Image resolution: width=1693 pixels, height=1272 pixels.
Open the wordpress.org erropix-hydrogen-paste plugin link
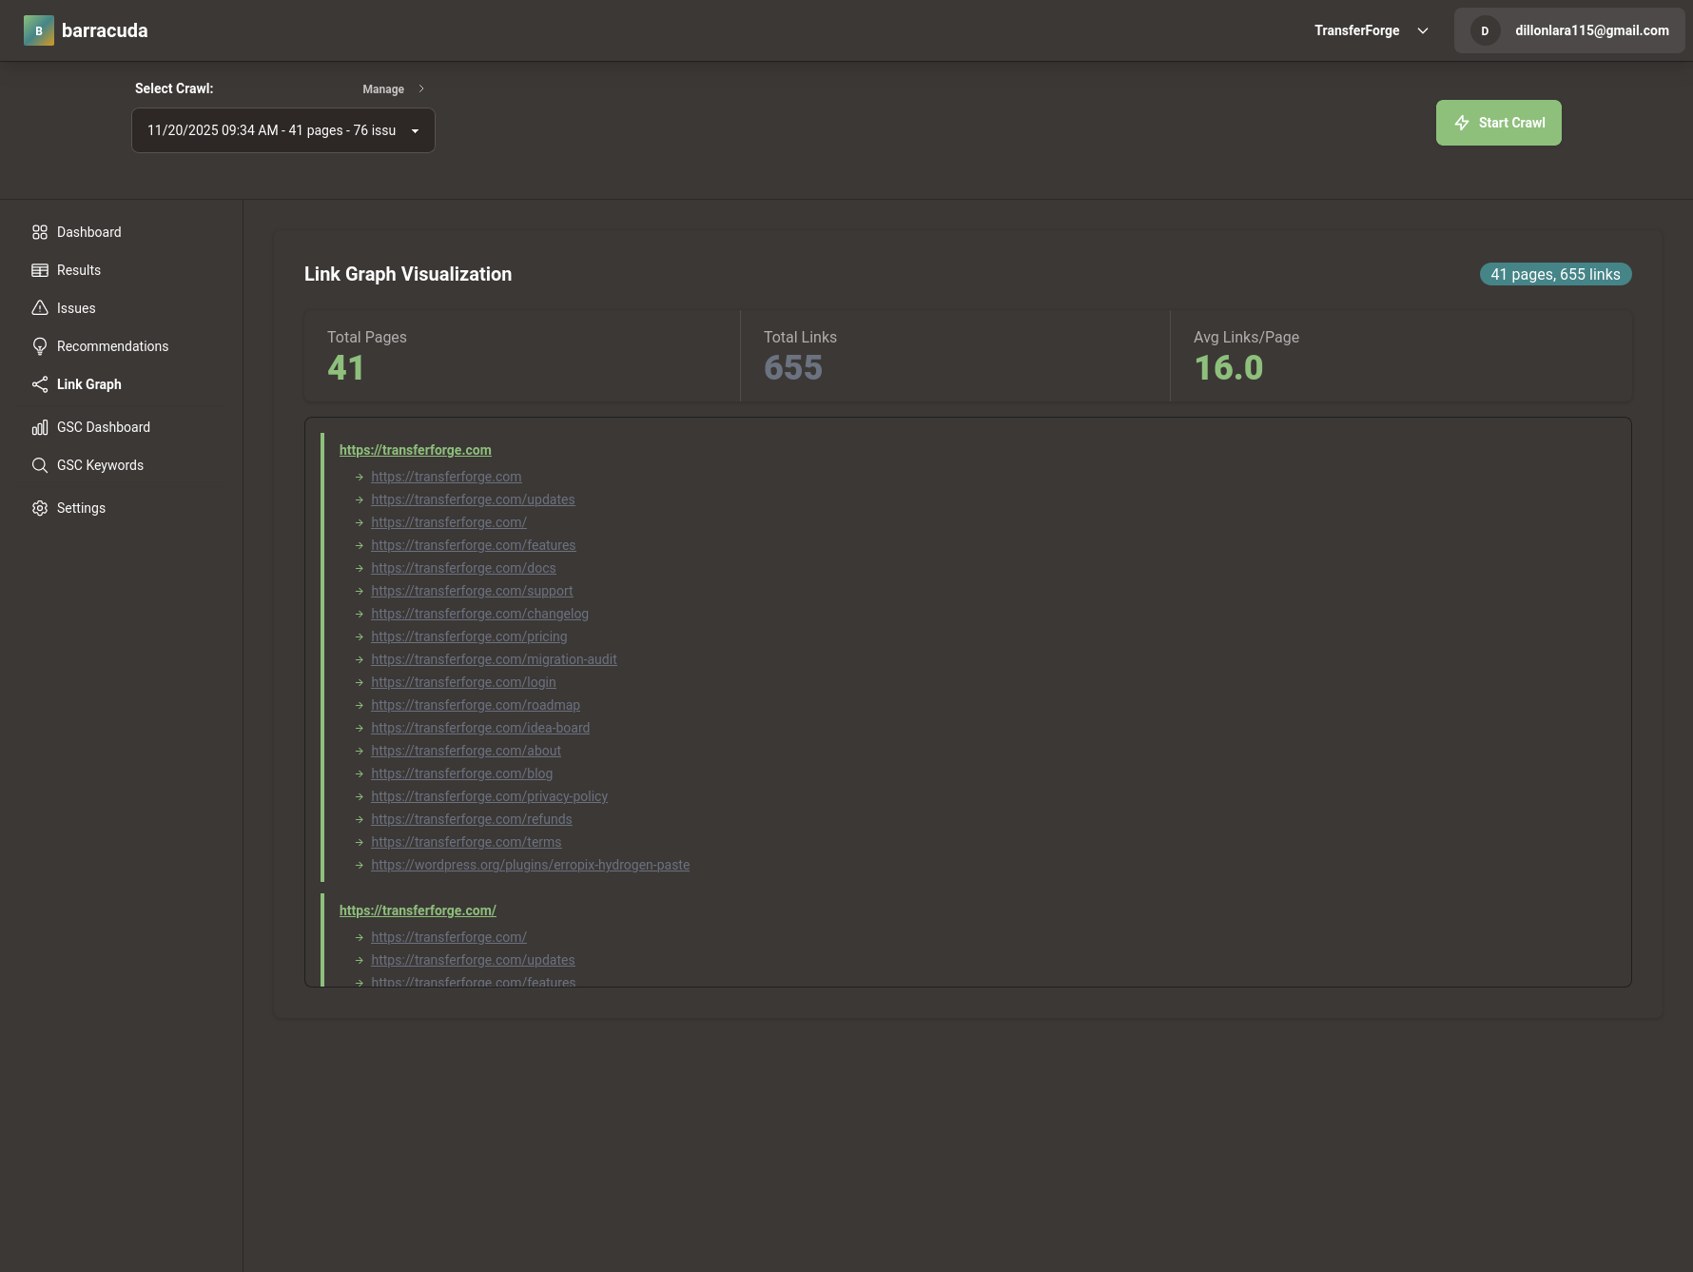[530, 865]
